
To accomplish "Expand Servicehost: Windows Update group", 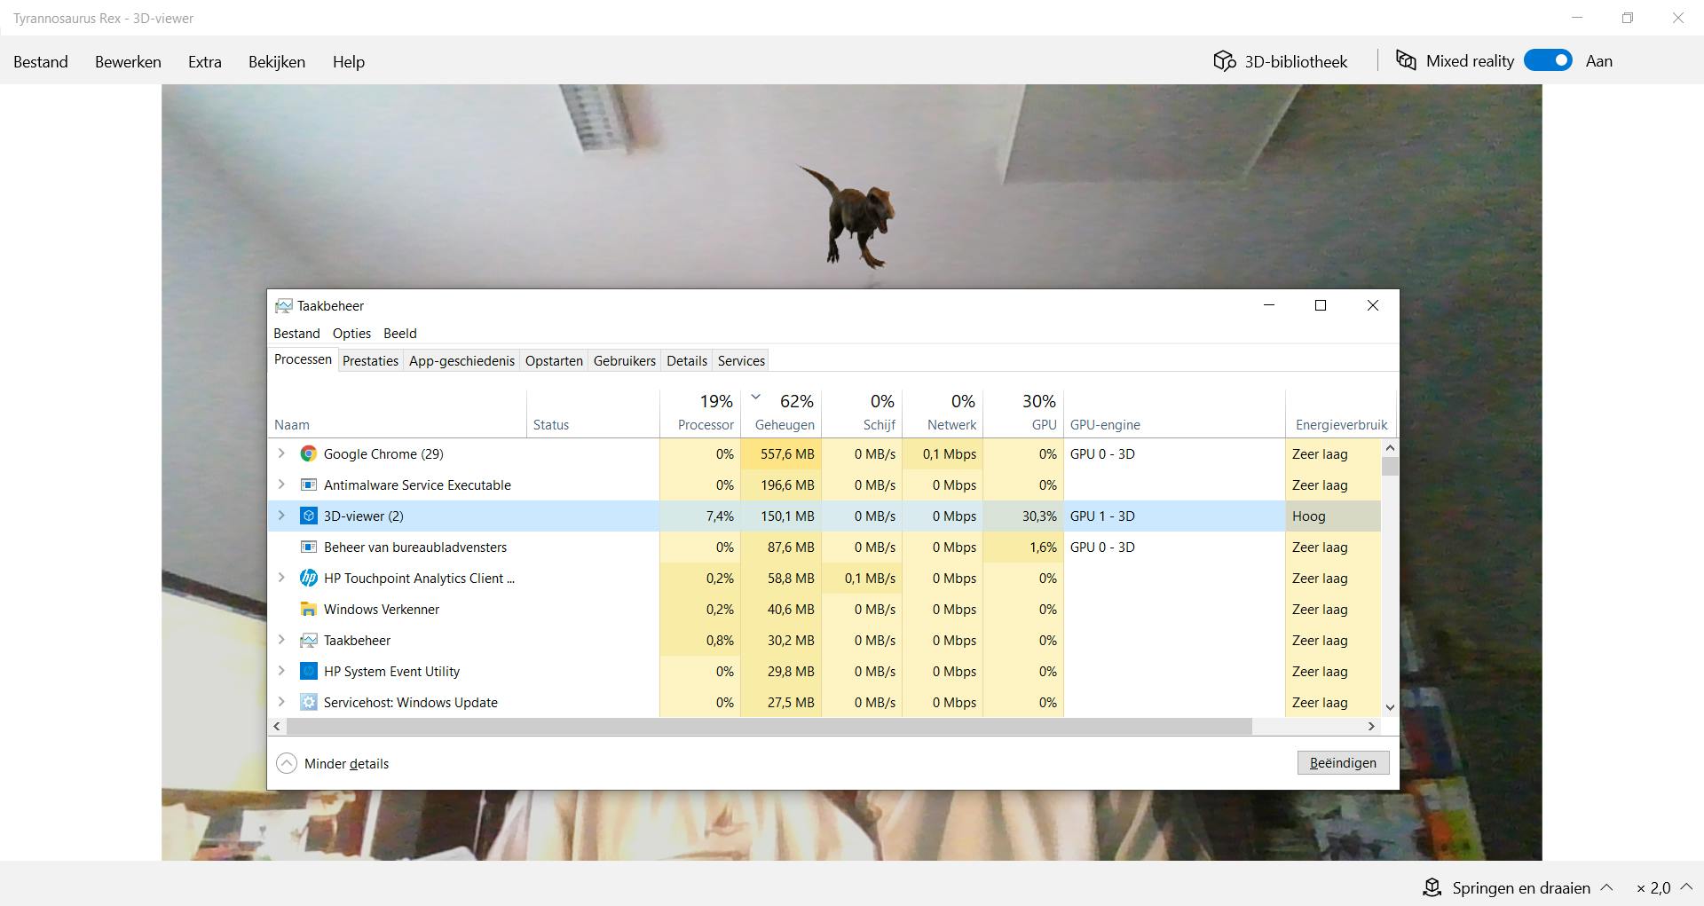I will [x=281, y=702].
